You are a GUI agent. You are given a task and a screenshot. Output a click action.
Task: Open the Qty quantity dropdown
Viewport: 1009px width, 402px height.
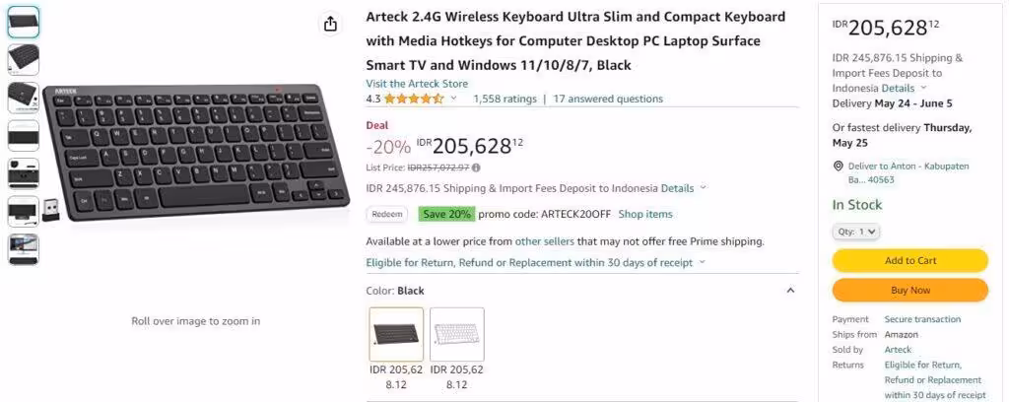pyautogui.click(x=856, y=232)
